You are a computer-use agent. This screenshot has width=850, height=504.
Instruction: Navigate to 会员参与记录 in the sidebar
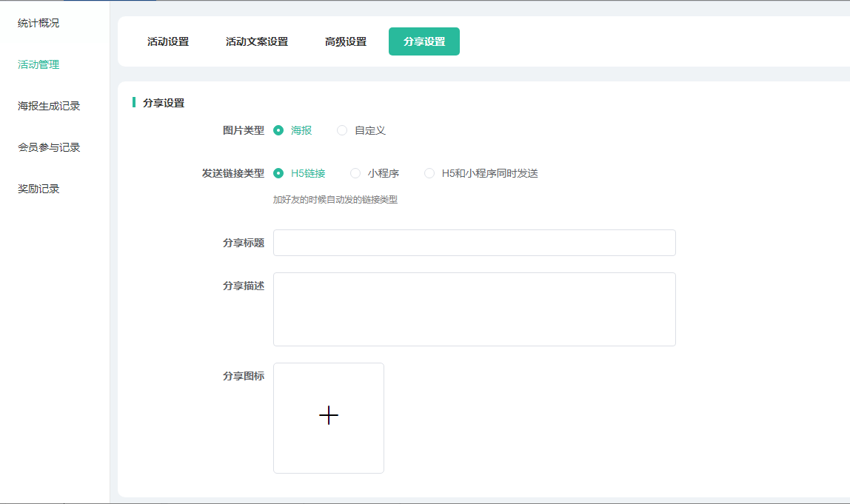pos(49,147)
